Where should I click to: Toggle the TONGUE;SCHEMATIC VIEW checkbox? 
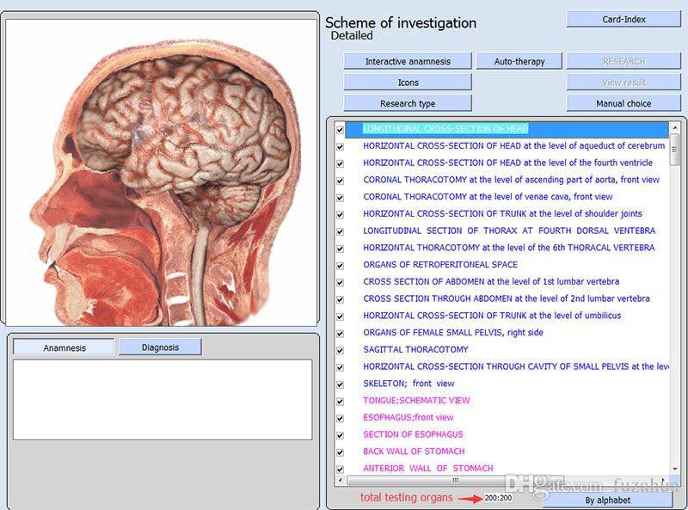coord(338,400)
